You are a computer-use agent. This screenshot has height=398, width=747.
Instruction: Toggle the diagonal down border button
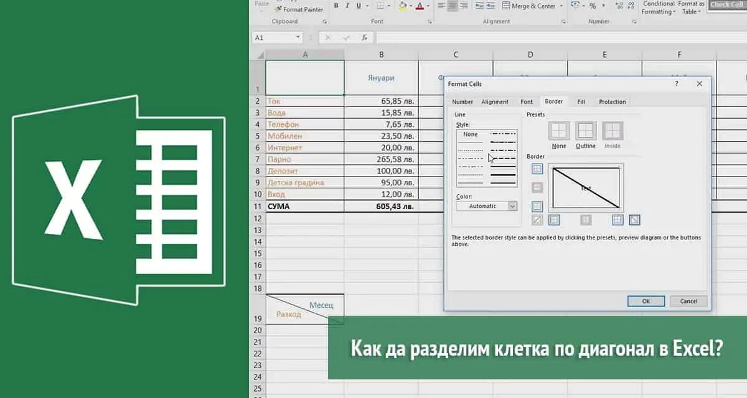[x=634, y=220]
